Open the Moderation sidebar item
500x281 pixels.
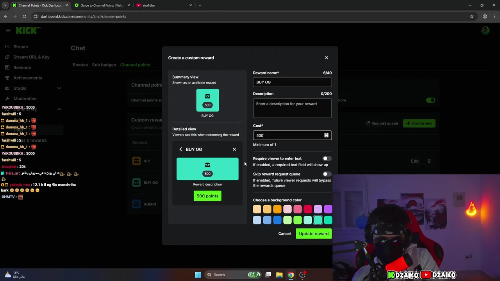(x=25, y=99)
